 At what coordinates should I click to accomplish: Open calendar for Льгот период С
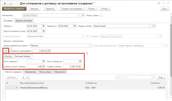tap(44, 61)
